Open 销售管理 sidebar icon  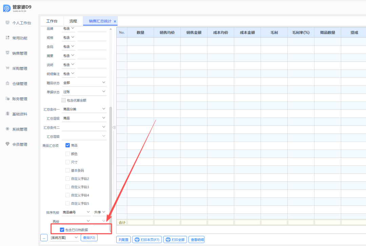coord(7,53)
